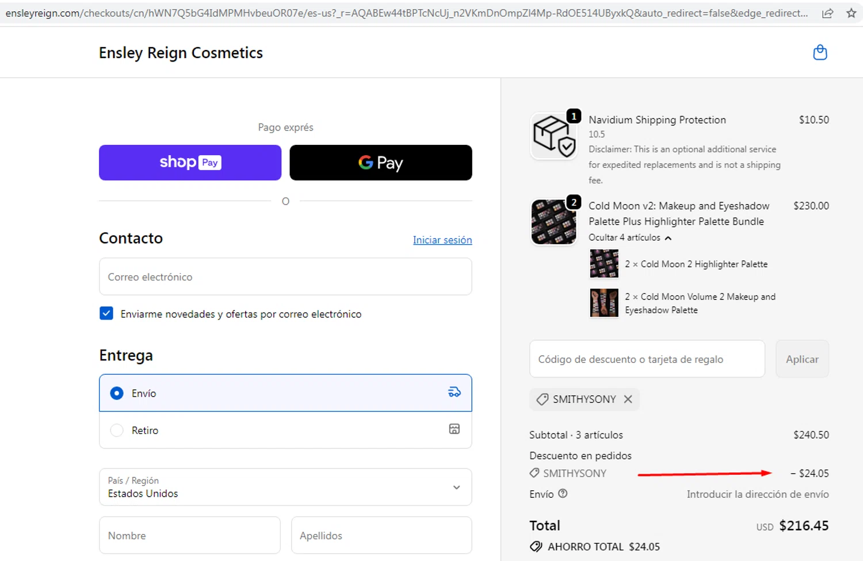The height and width of the screenshot is (561, 863).
Task: Click the Pago exprés heading
Action: pyautogui.click(x=285, y=127)
